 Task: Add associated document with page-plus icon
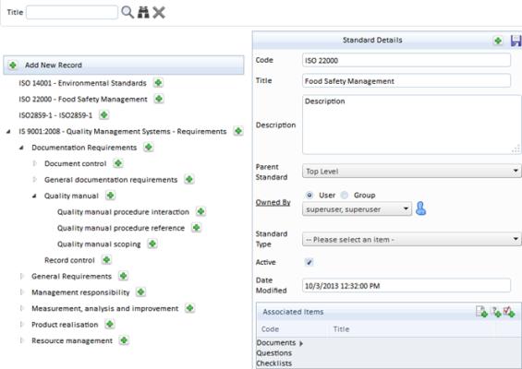coord(481,312)
